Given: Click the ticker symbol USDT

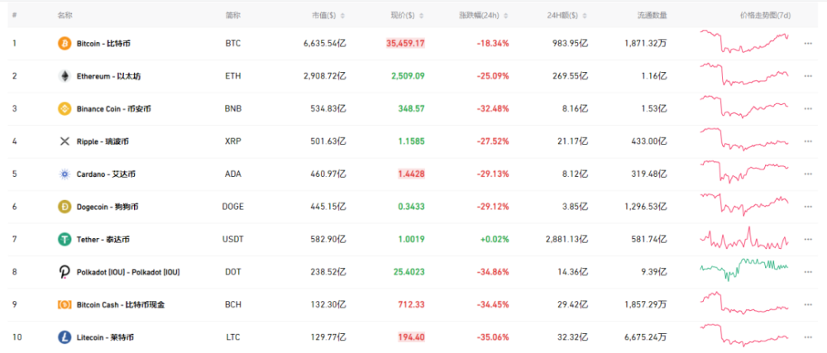Looking at the screenshot, I should click(232, 240).
